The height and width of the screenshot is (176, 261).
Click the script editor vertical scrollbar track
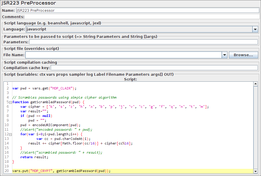pyautogui.click(x=255, y=129)
